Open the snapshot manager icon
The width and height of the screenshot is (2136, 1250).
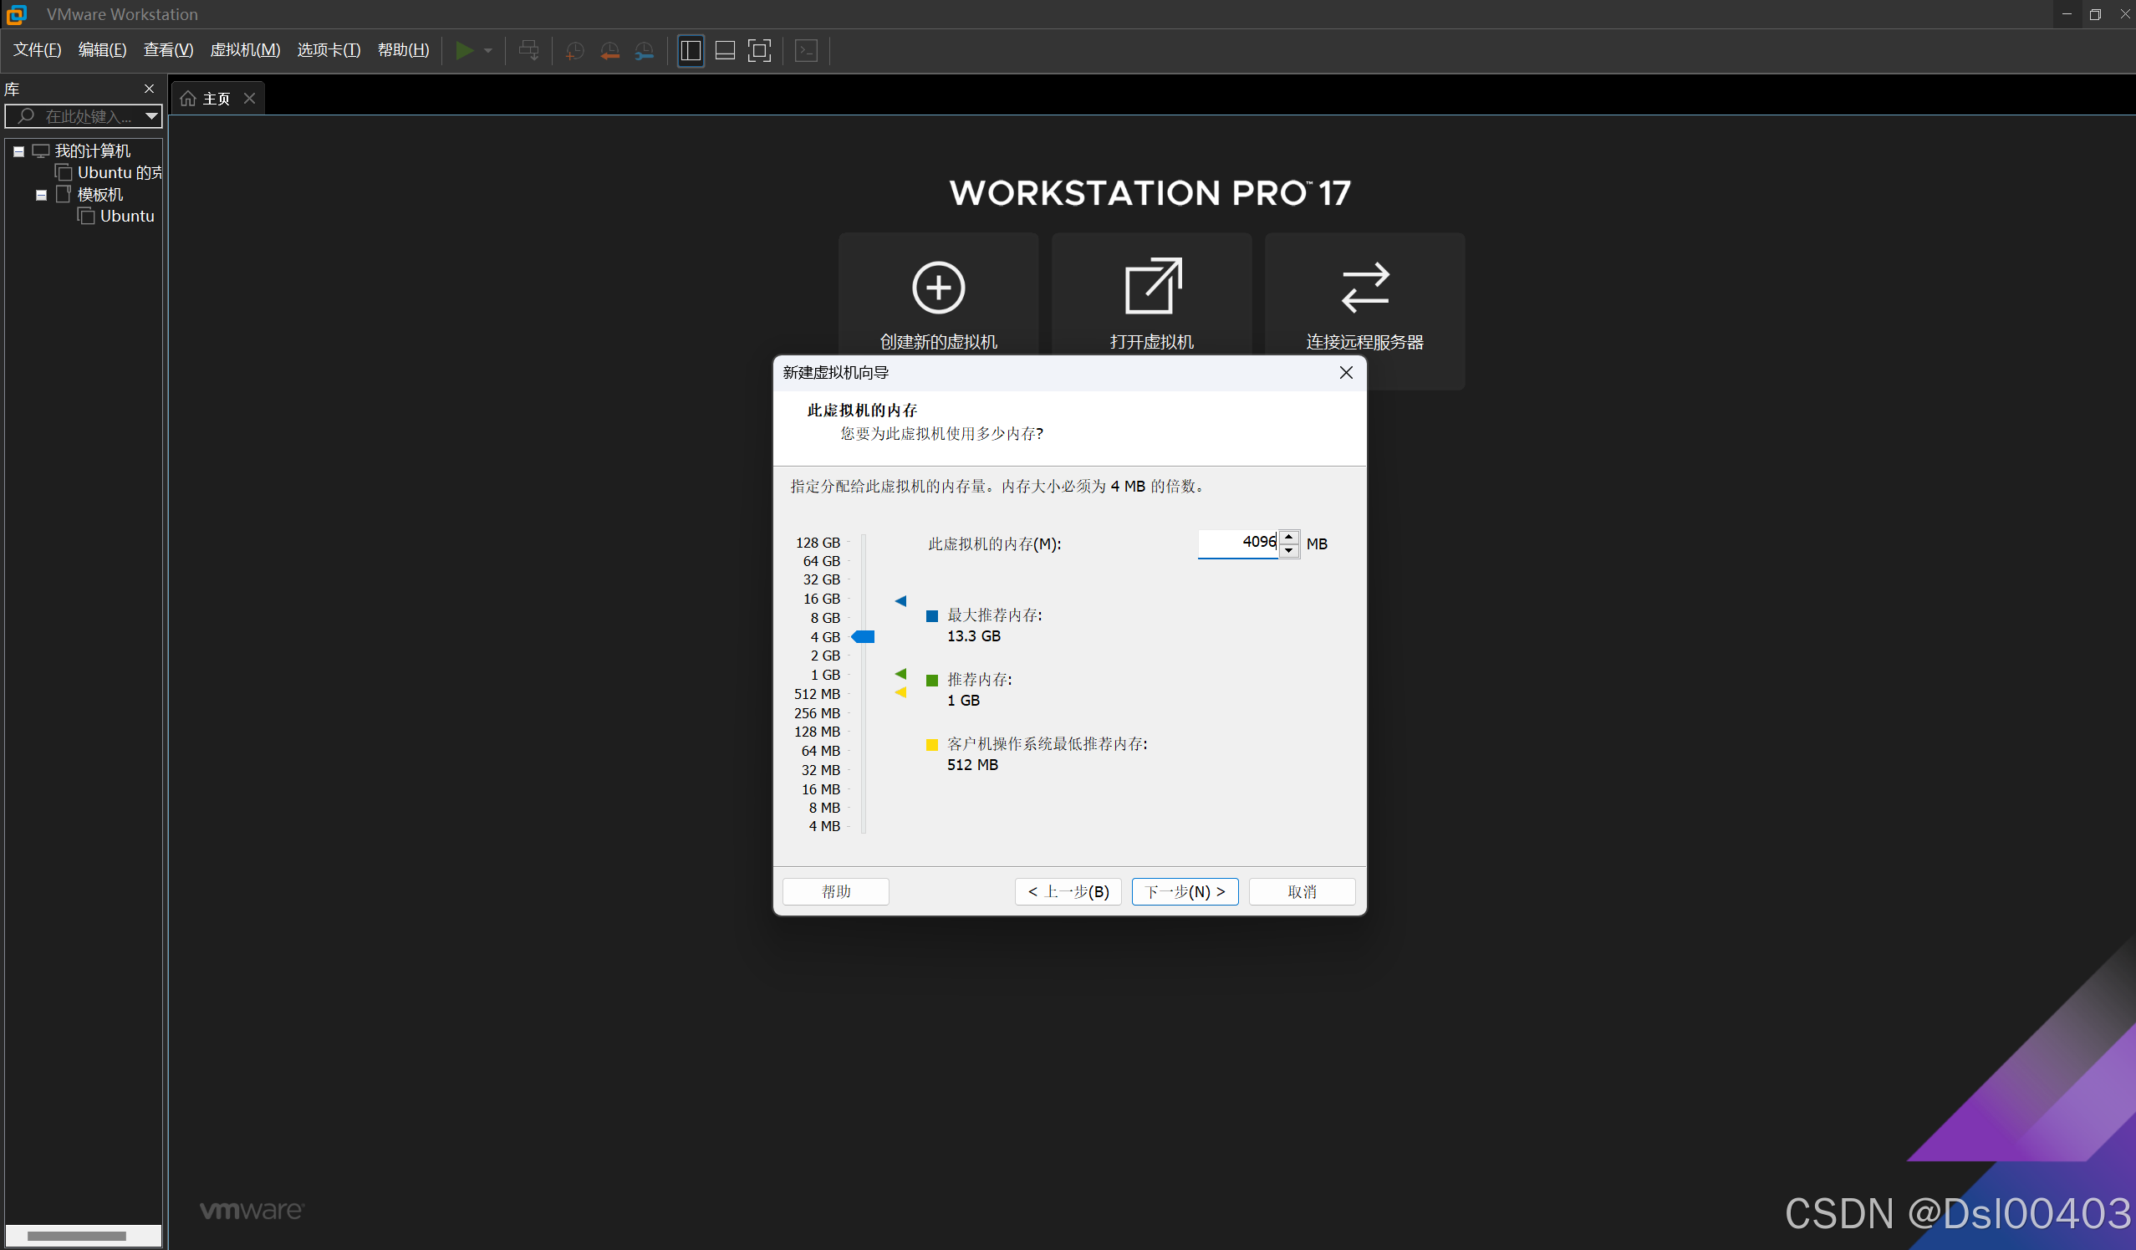click(645, 51)
